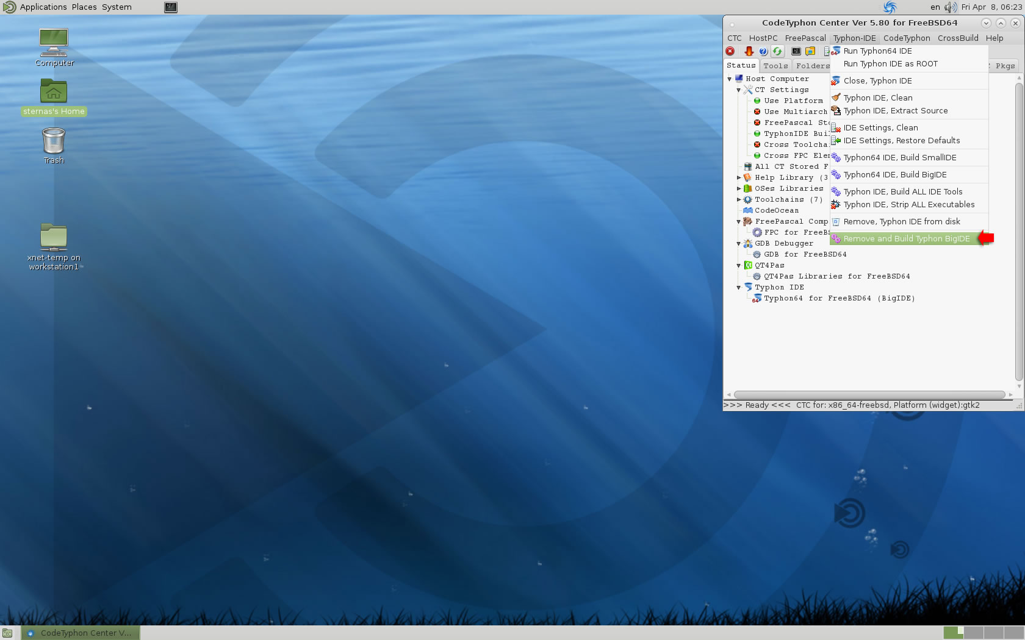This screenshot has width=1025, height=640.
Task: Expand the OSes Libraries tree node
Action: click(x=738, y=188)
